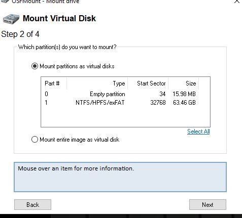This screenshot has height=218, width=242.
Task: Sort partitions by Start Sector header
Action: tap(148, 83)
